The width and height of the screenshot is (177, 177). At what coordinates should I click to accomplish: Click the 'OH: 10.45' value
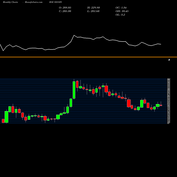[122, 11]
